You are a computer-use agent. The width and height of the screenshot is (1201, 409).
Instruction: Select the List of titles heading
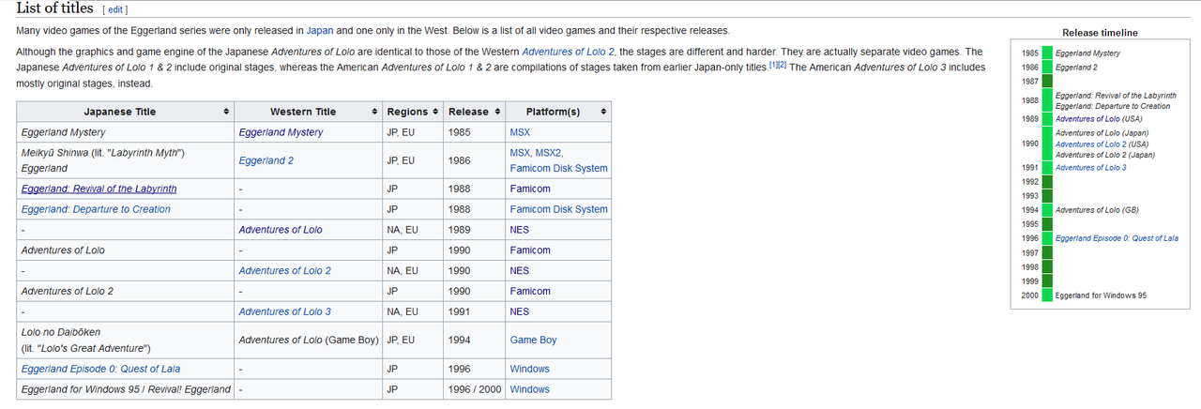[x=54, y=8]
